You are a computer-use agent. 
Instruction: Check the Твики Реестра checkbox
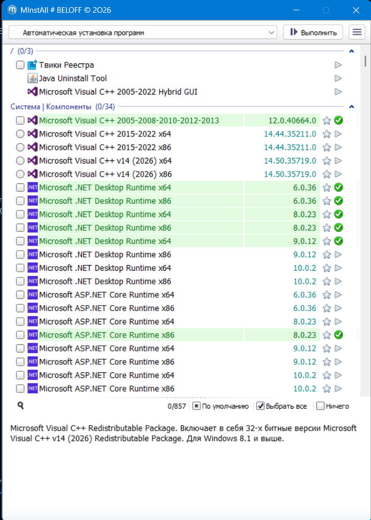click(x=20, y=65)
